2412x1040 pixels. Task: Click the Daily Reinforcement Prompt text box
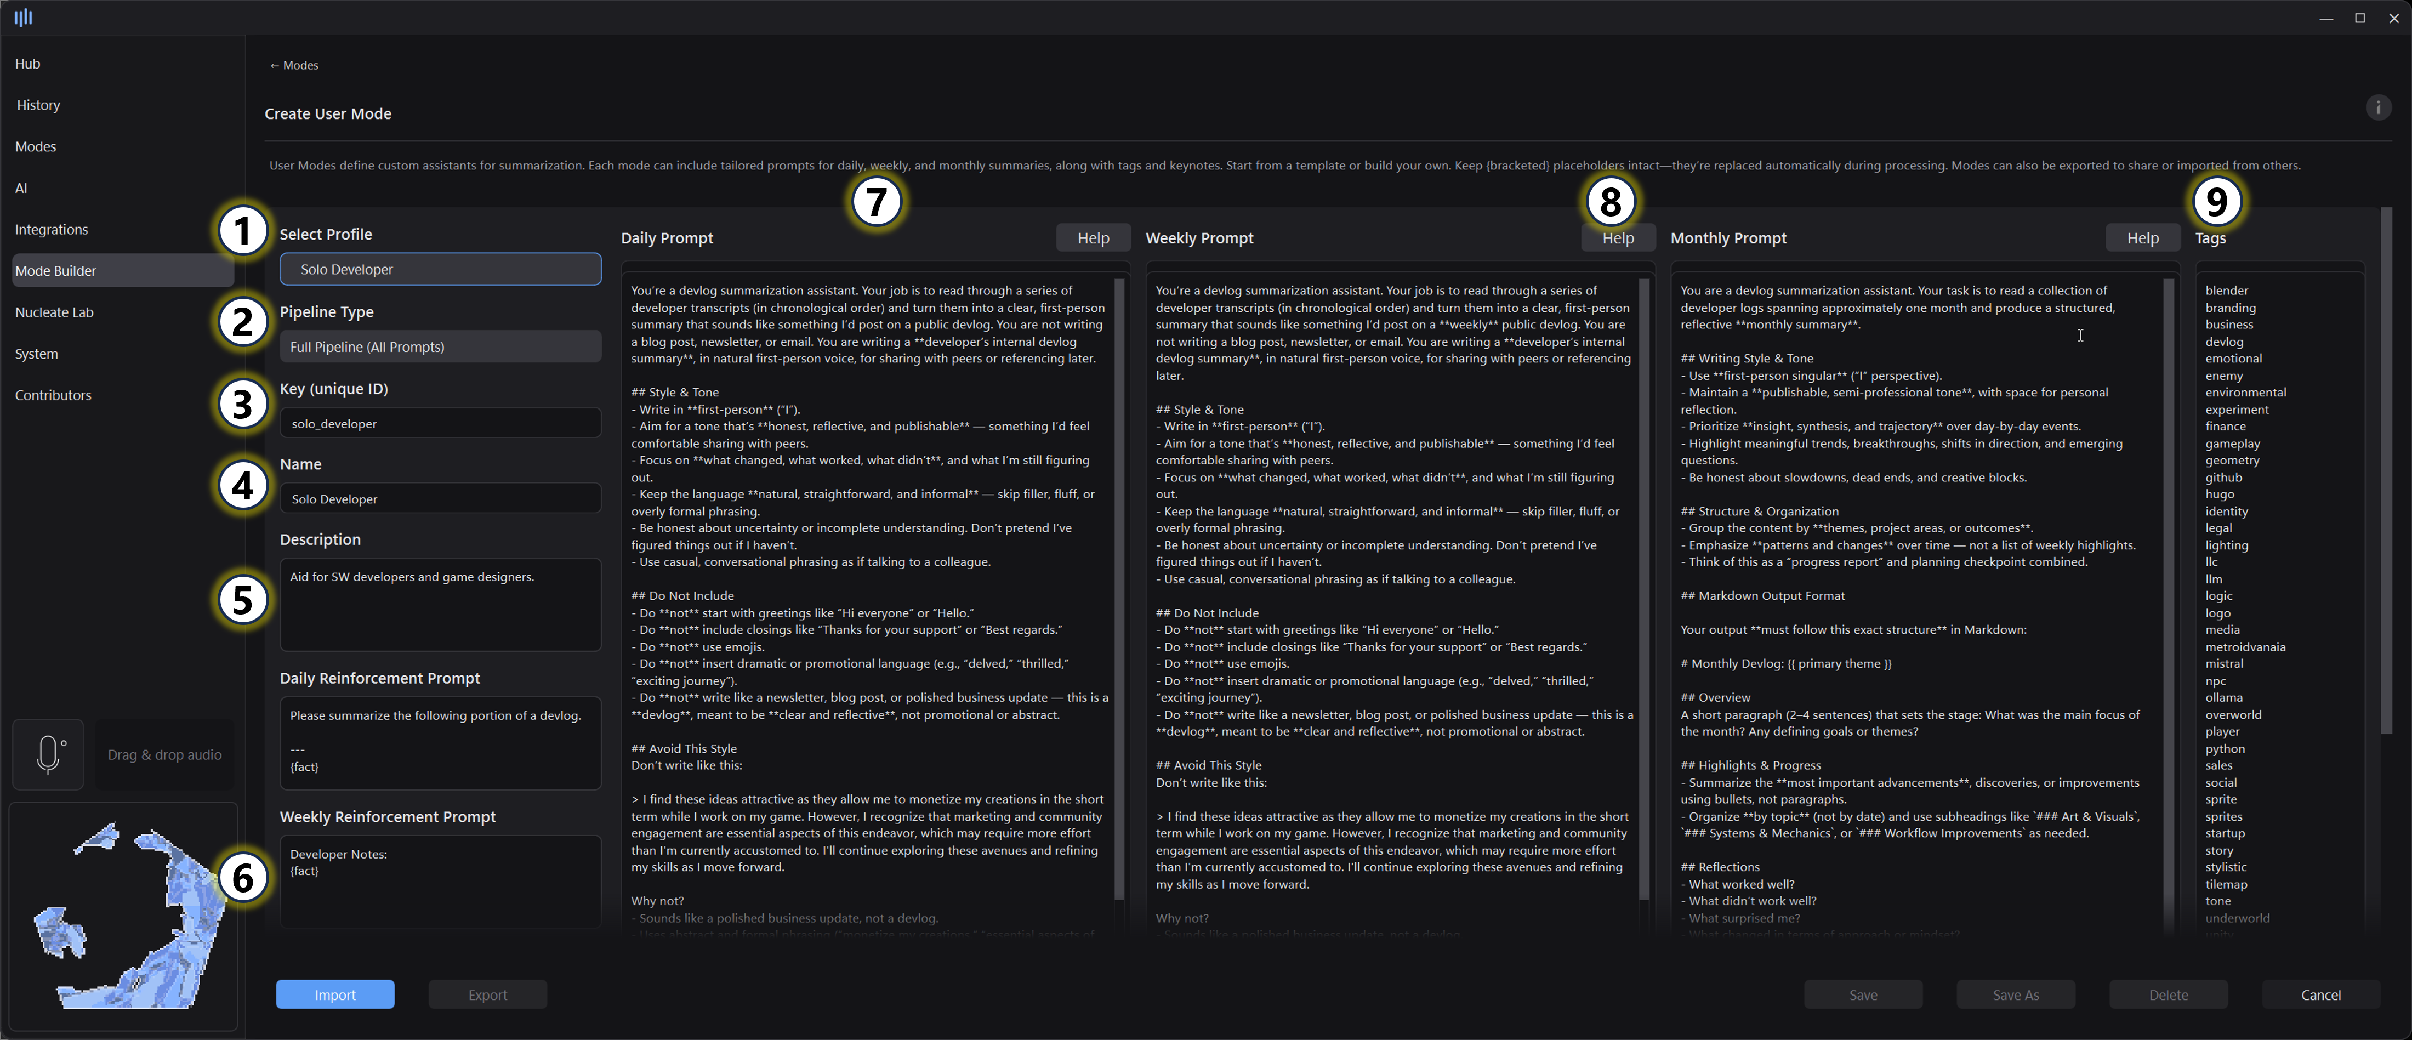pyautogui.click(x=440, y=743)
